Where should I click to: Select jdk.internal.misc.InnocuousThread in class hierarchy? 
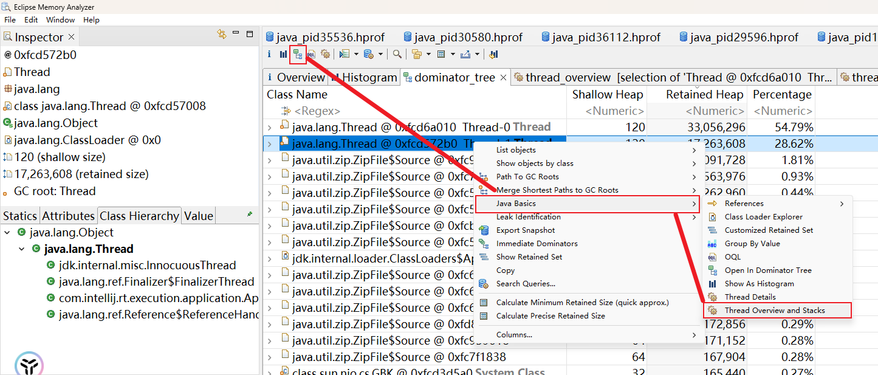147,266
